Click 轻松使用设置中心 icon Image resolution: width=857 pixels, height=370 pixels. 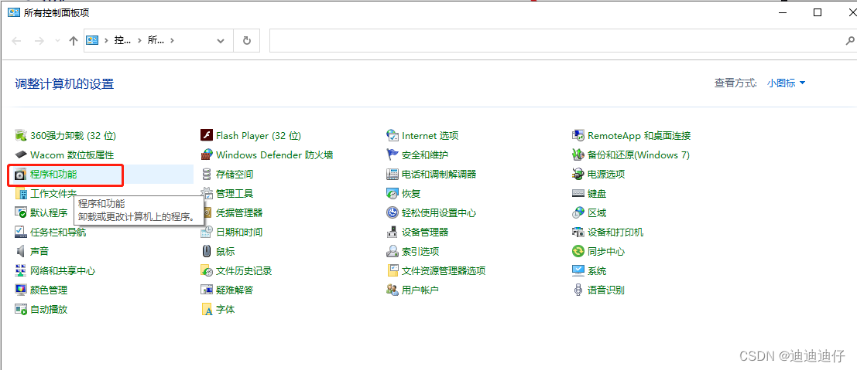(393, 213)
